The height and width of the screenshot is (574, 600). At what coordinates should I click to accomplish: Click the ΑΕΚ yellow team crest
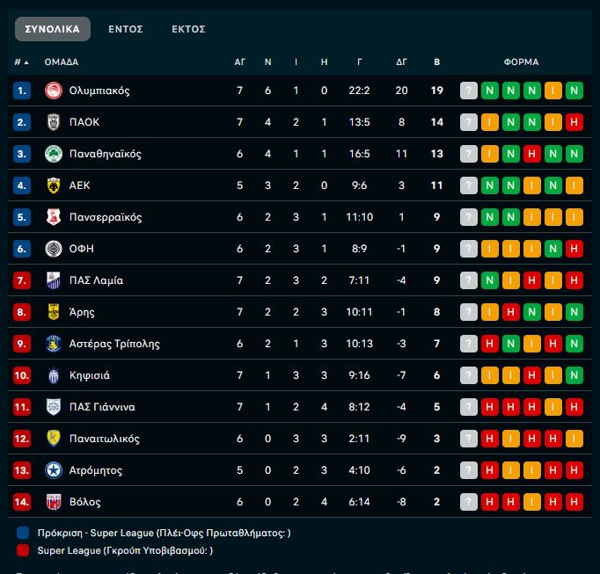(x=53, y=185)
